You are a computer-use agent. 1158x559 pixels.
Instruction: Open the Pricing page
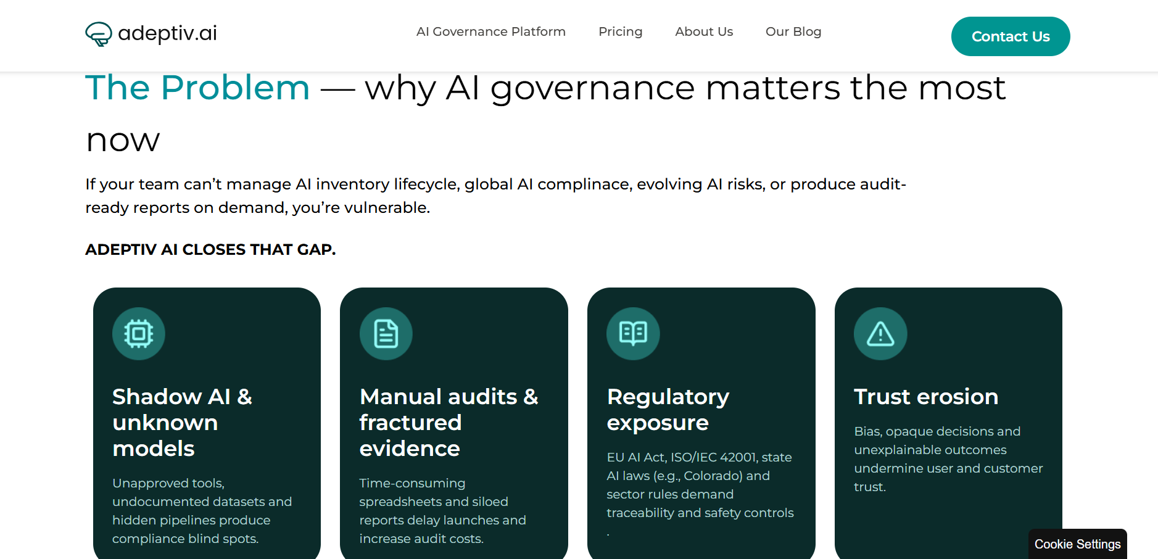click(621, 31)
